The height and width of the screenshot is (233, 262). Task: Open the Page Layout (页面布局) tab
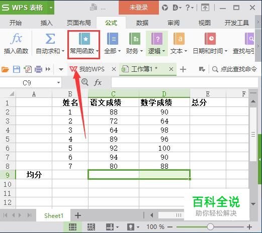coord(79,23)
